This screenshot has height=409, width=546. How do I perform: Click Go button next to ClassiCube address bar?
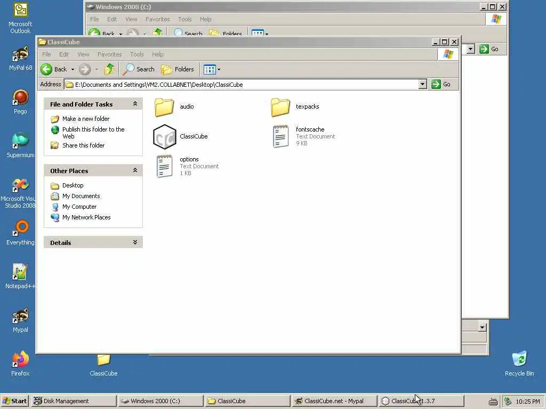click(441, 84)
